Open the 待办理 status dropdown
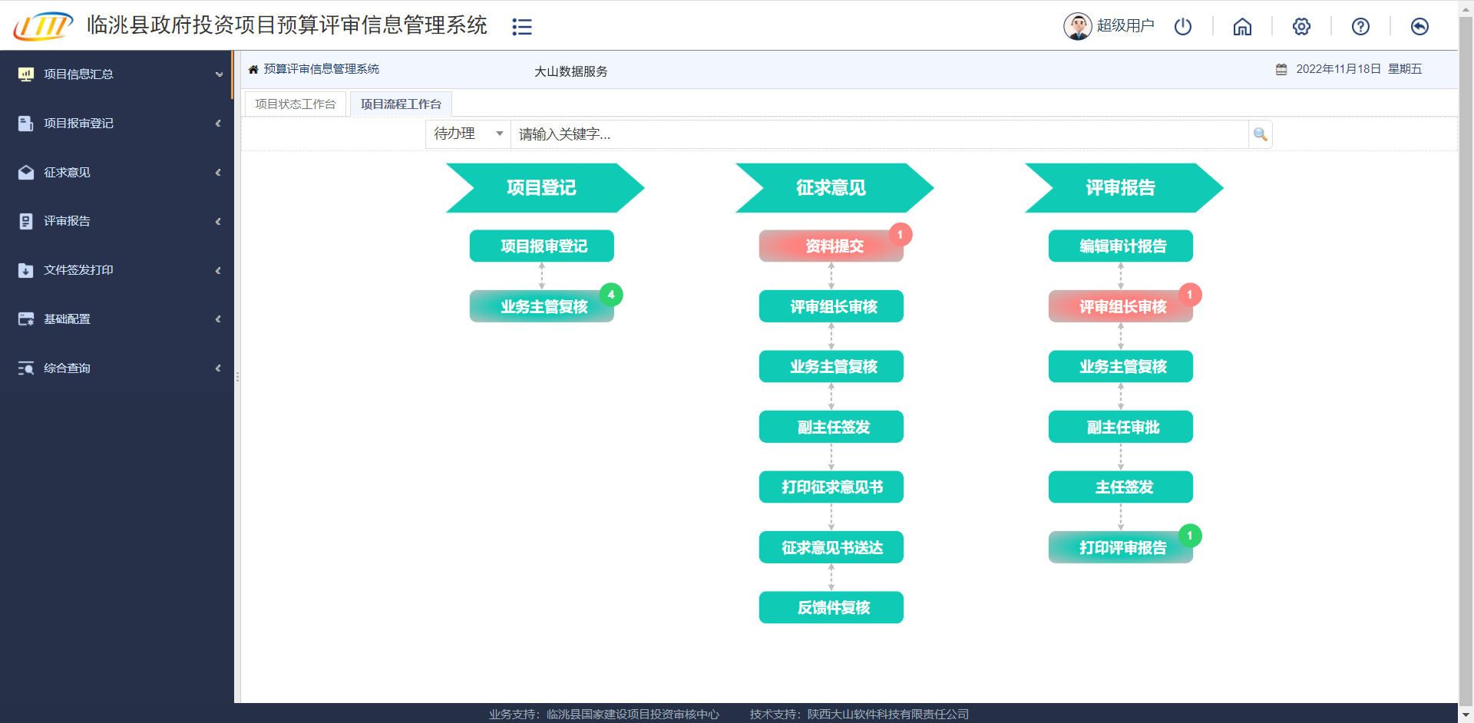The height and width of the screenshot is (723, 1474). click(x=468, y=134)
